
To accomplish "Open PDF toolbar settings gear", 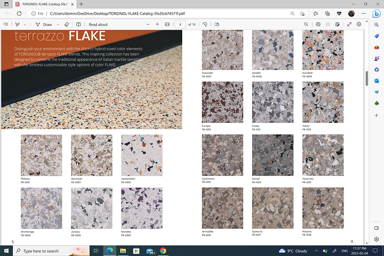I will click(x=359, y=24).
